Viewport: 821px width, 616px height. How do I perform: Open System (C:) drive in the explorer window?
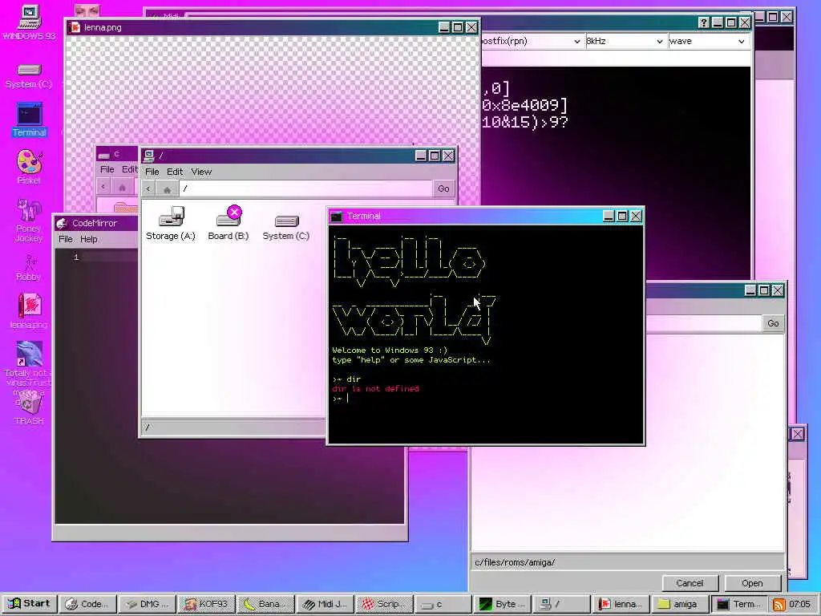pyautogui.click(x=286, y=228)
